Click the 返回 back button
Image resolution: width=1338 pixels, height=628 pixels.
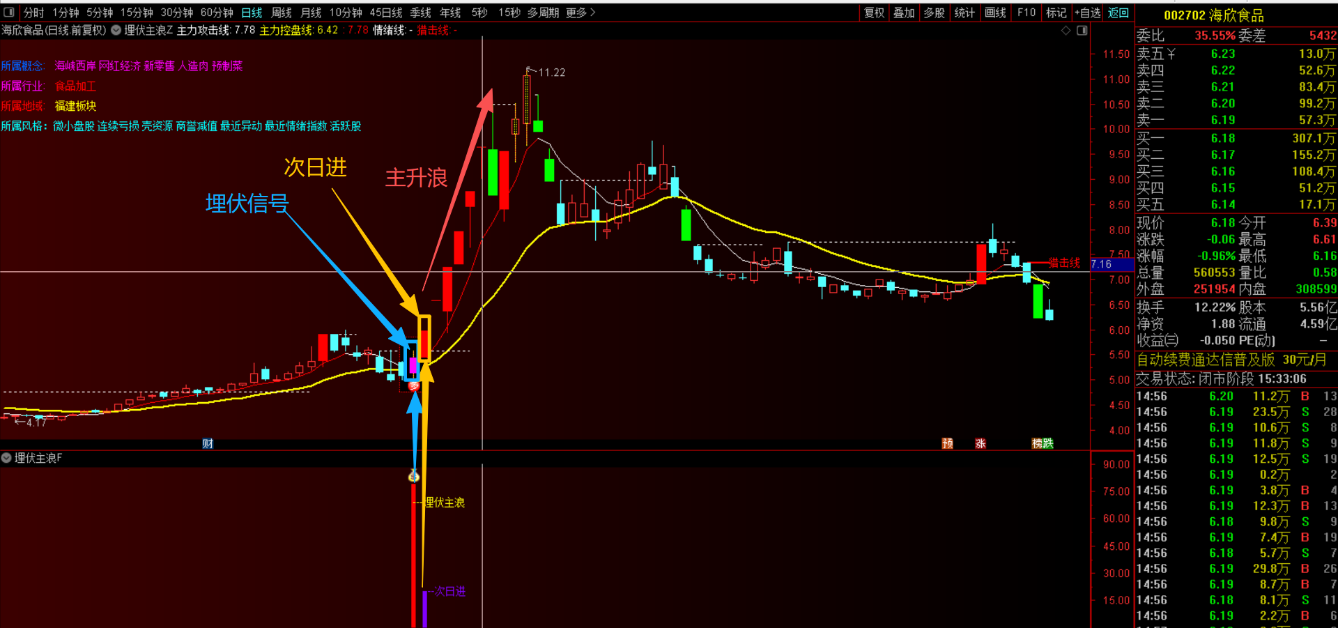1118,13
